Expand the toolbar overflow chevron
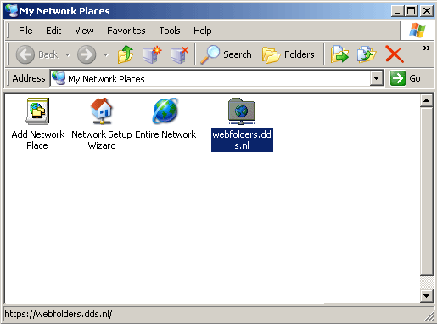 tap(427, 48)
